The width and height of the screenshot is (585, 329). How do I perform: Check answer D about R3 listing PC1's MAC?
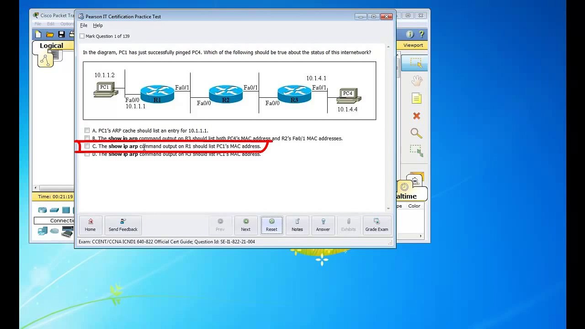87,154
